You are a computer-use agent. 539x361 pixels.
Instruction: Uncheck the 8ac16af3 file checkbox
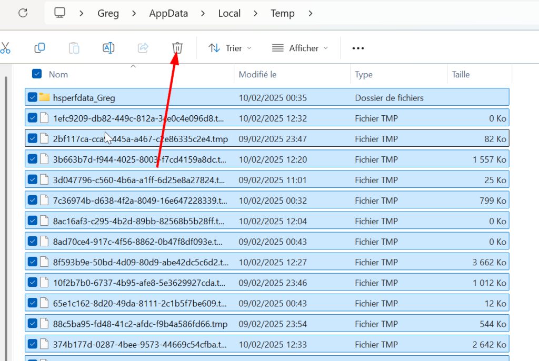32,220
